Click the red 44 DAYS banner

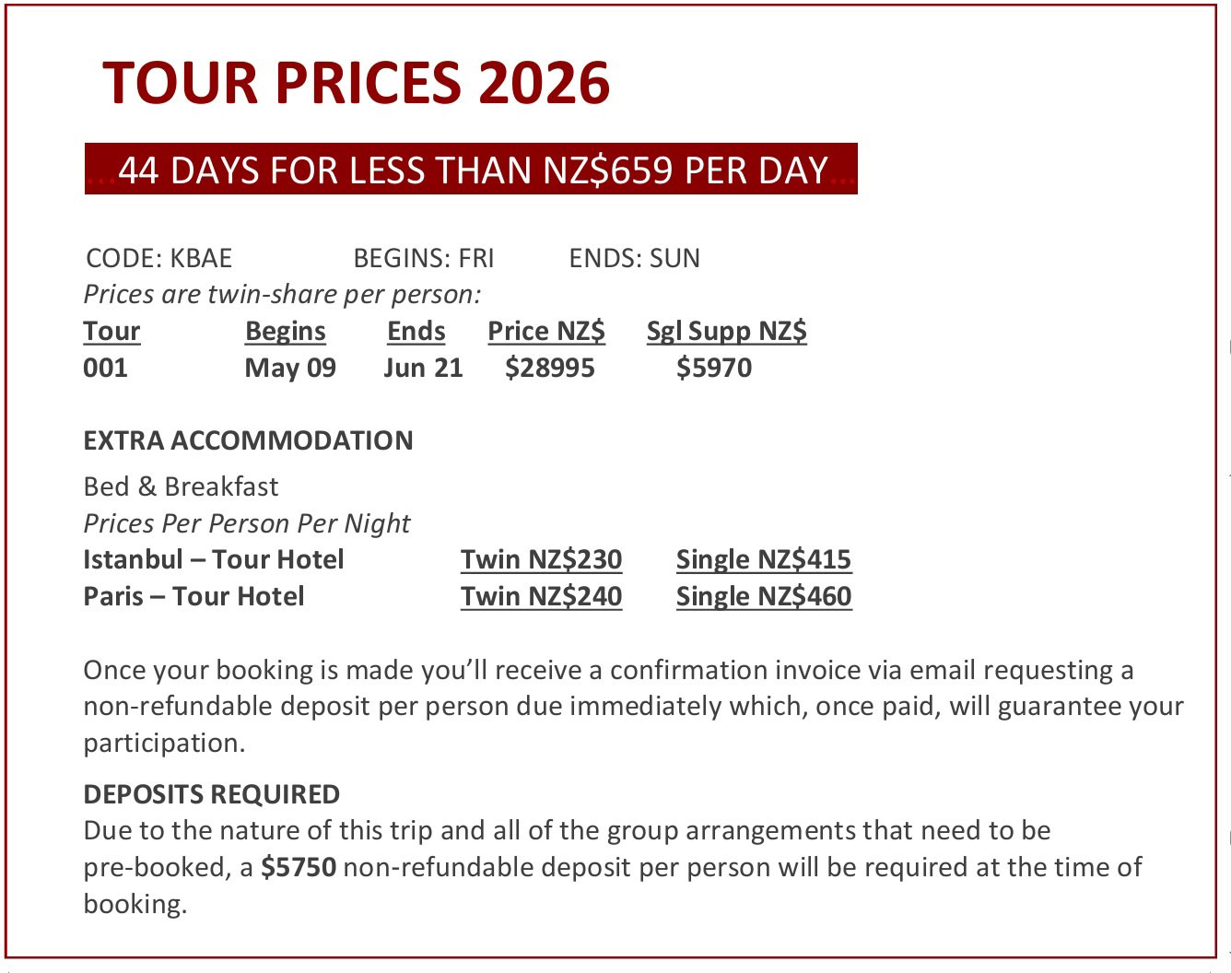471,170
